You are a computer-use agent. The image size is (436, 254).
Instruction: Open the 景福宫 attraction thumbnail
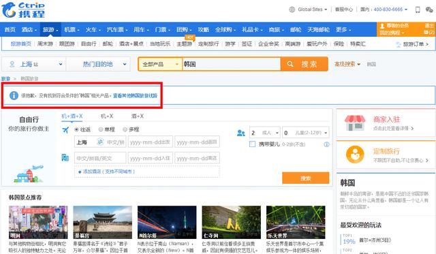coord(103,222)
